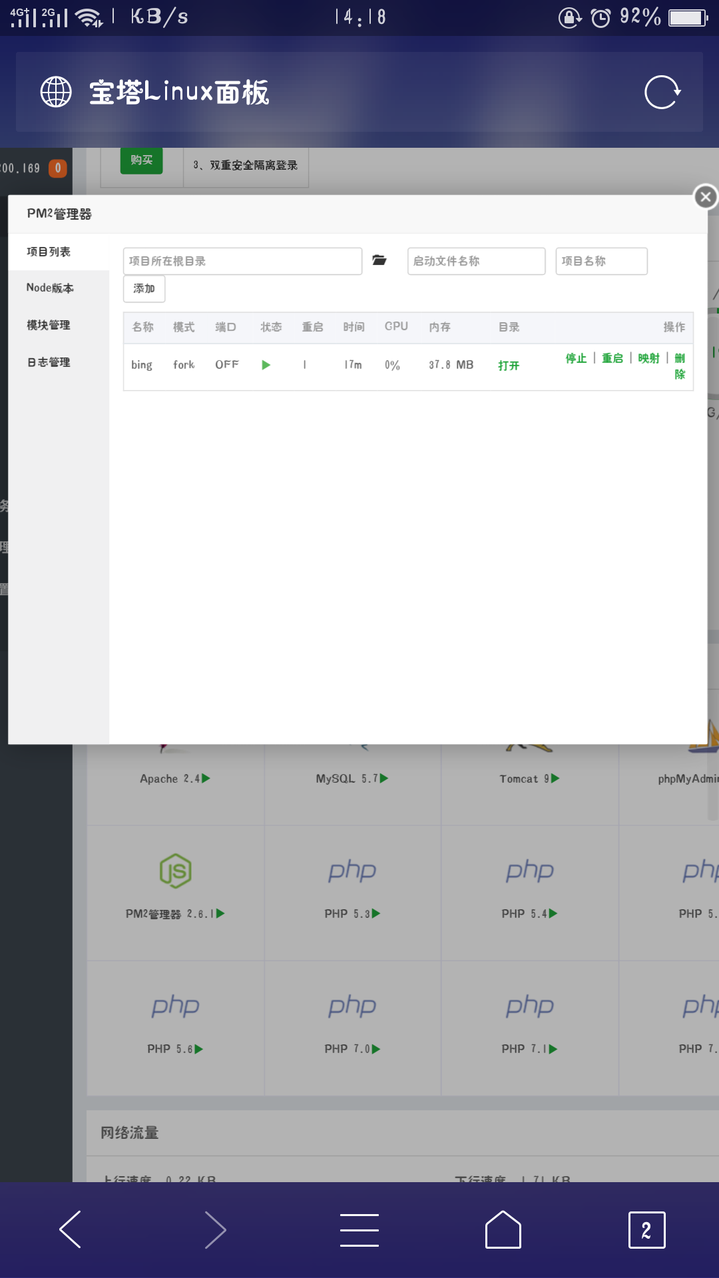This screenshot has width=719, height=1278.
Task: Click 重启 for the bing project
Action: pos(612,358)
